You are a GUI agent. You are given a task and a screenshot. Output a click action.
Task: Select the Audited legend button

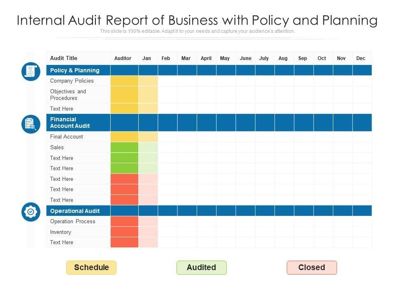(x=201, y=268)
